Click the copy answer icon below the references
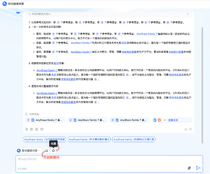Screen dimensions: 210x174 click(x=27, y=129)
